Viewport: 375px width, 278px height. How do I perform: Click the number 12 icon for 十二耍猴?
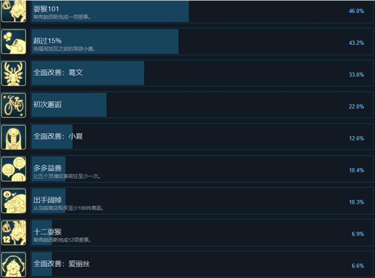pyautogui.click(x=14, y=233)
